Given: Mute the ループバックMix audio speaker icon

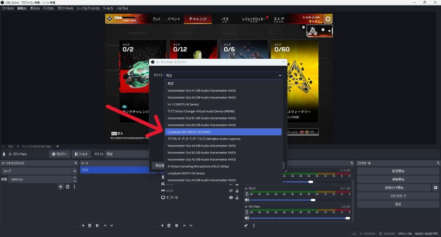Looking at the screenshot, I should click(247, 218).
